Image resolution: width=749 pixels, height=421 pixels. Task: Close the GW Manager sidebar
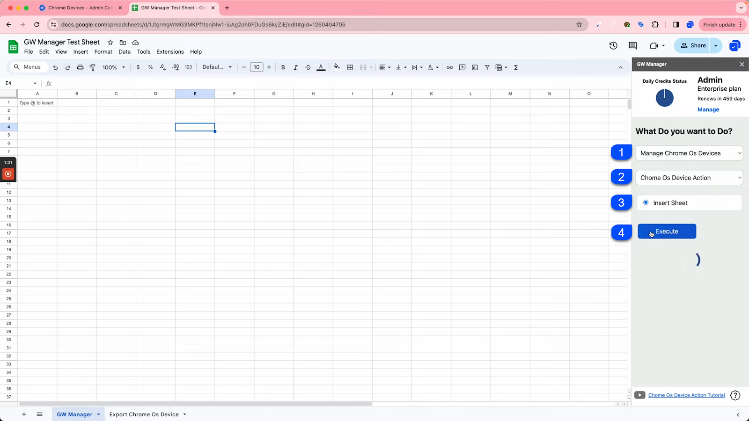coord(742,64)
